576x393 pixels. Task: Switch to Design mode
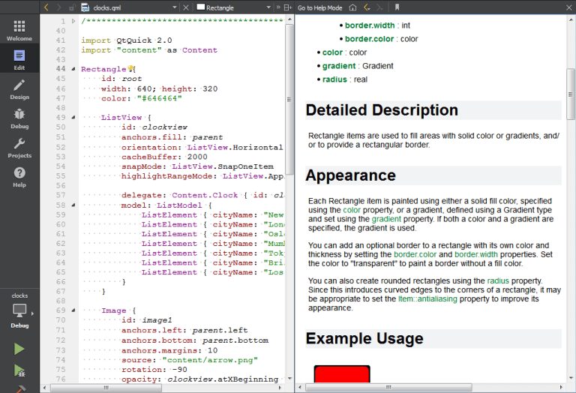tap(19, 89)
